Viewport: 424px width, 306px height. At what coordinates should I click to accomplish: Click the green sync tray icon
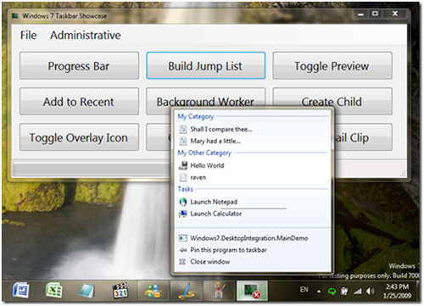[332, 291]
